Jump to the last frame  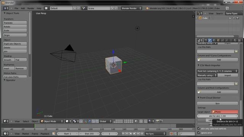(142, 134)
